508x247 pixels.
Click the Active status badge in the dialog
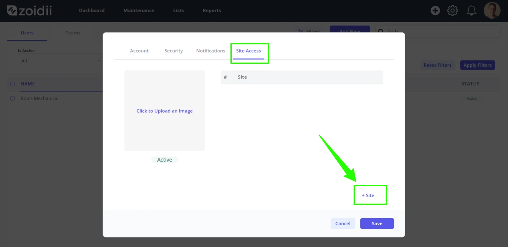coord(164,160)
